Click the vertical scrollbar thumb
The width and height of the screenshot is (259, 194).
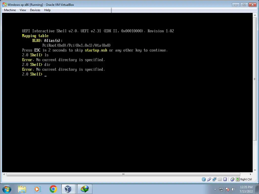pos(255,79)
